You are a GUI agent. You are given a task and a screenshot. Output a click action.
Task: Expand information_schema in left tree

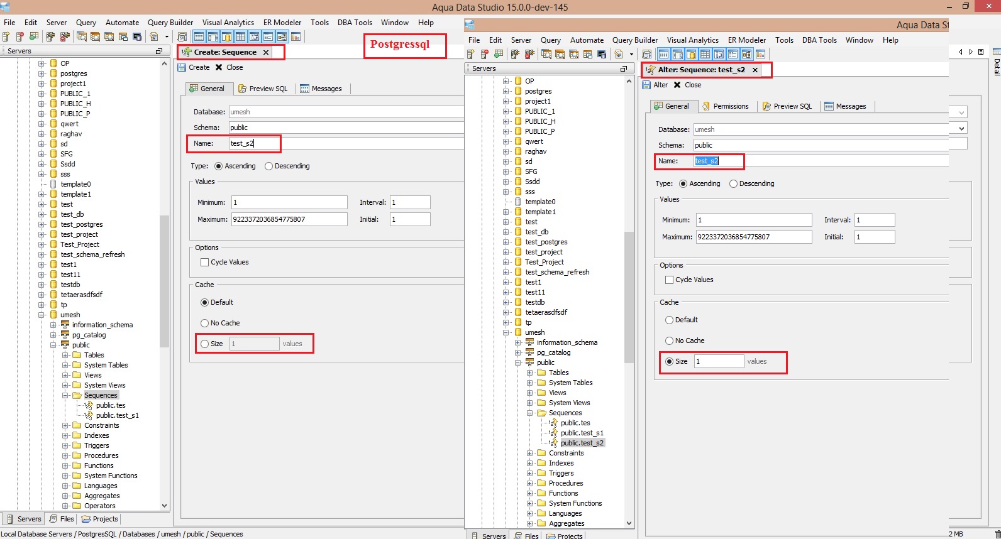pos(53,325)
